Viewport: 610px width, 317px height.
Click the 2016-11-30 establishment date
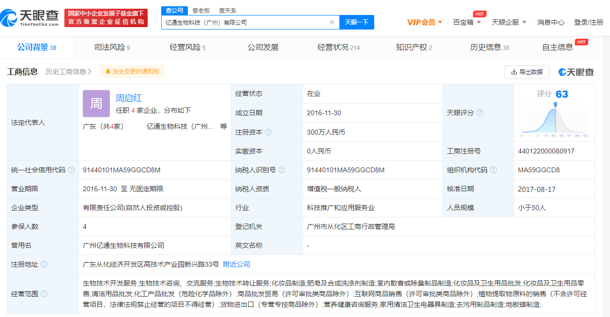(324, 113)
